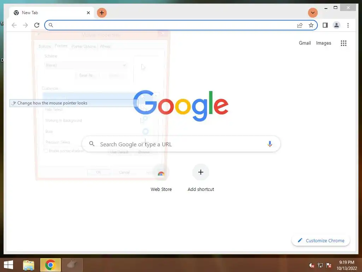The height and width of the screenshot is (272, 362).
Task: Open the network tray icon
Action: (x=320, y=265)
